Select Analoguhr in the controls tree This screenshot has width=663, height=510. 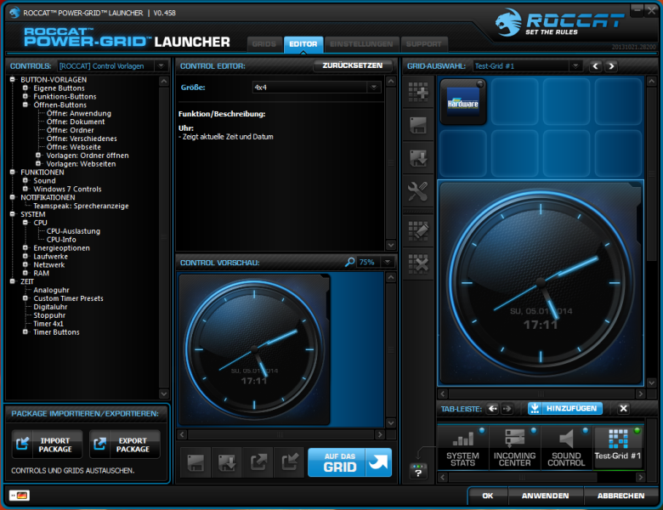(x=51, y=290)
